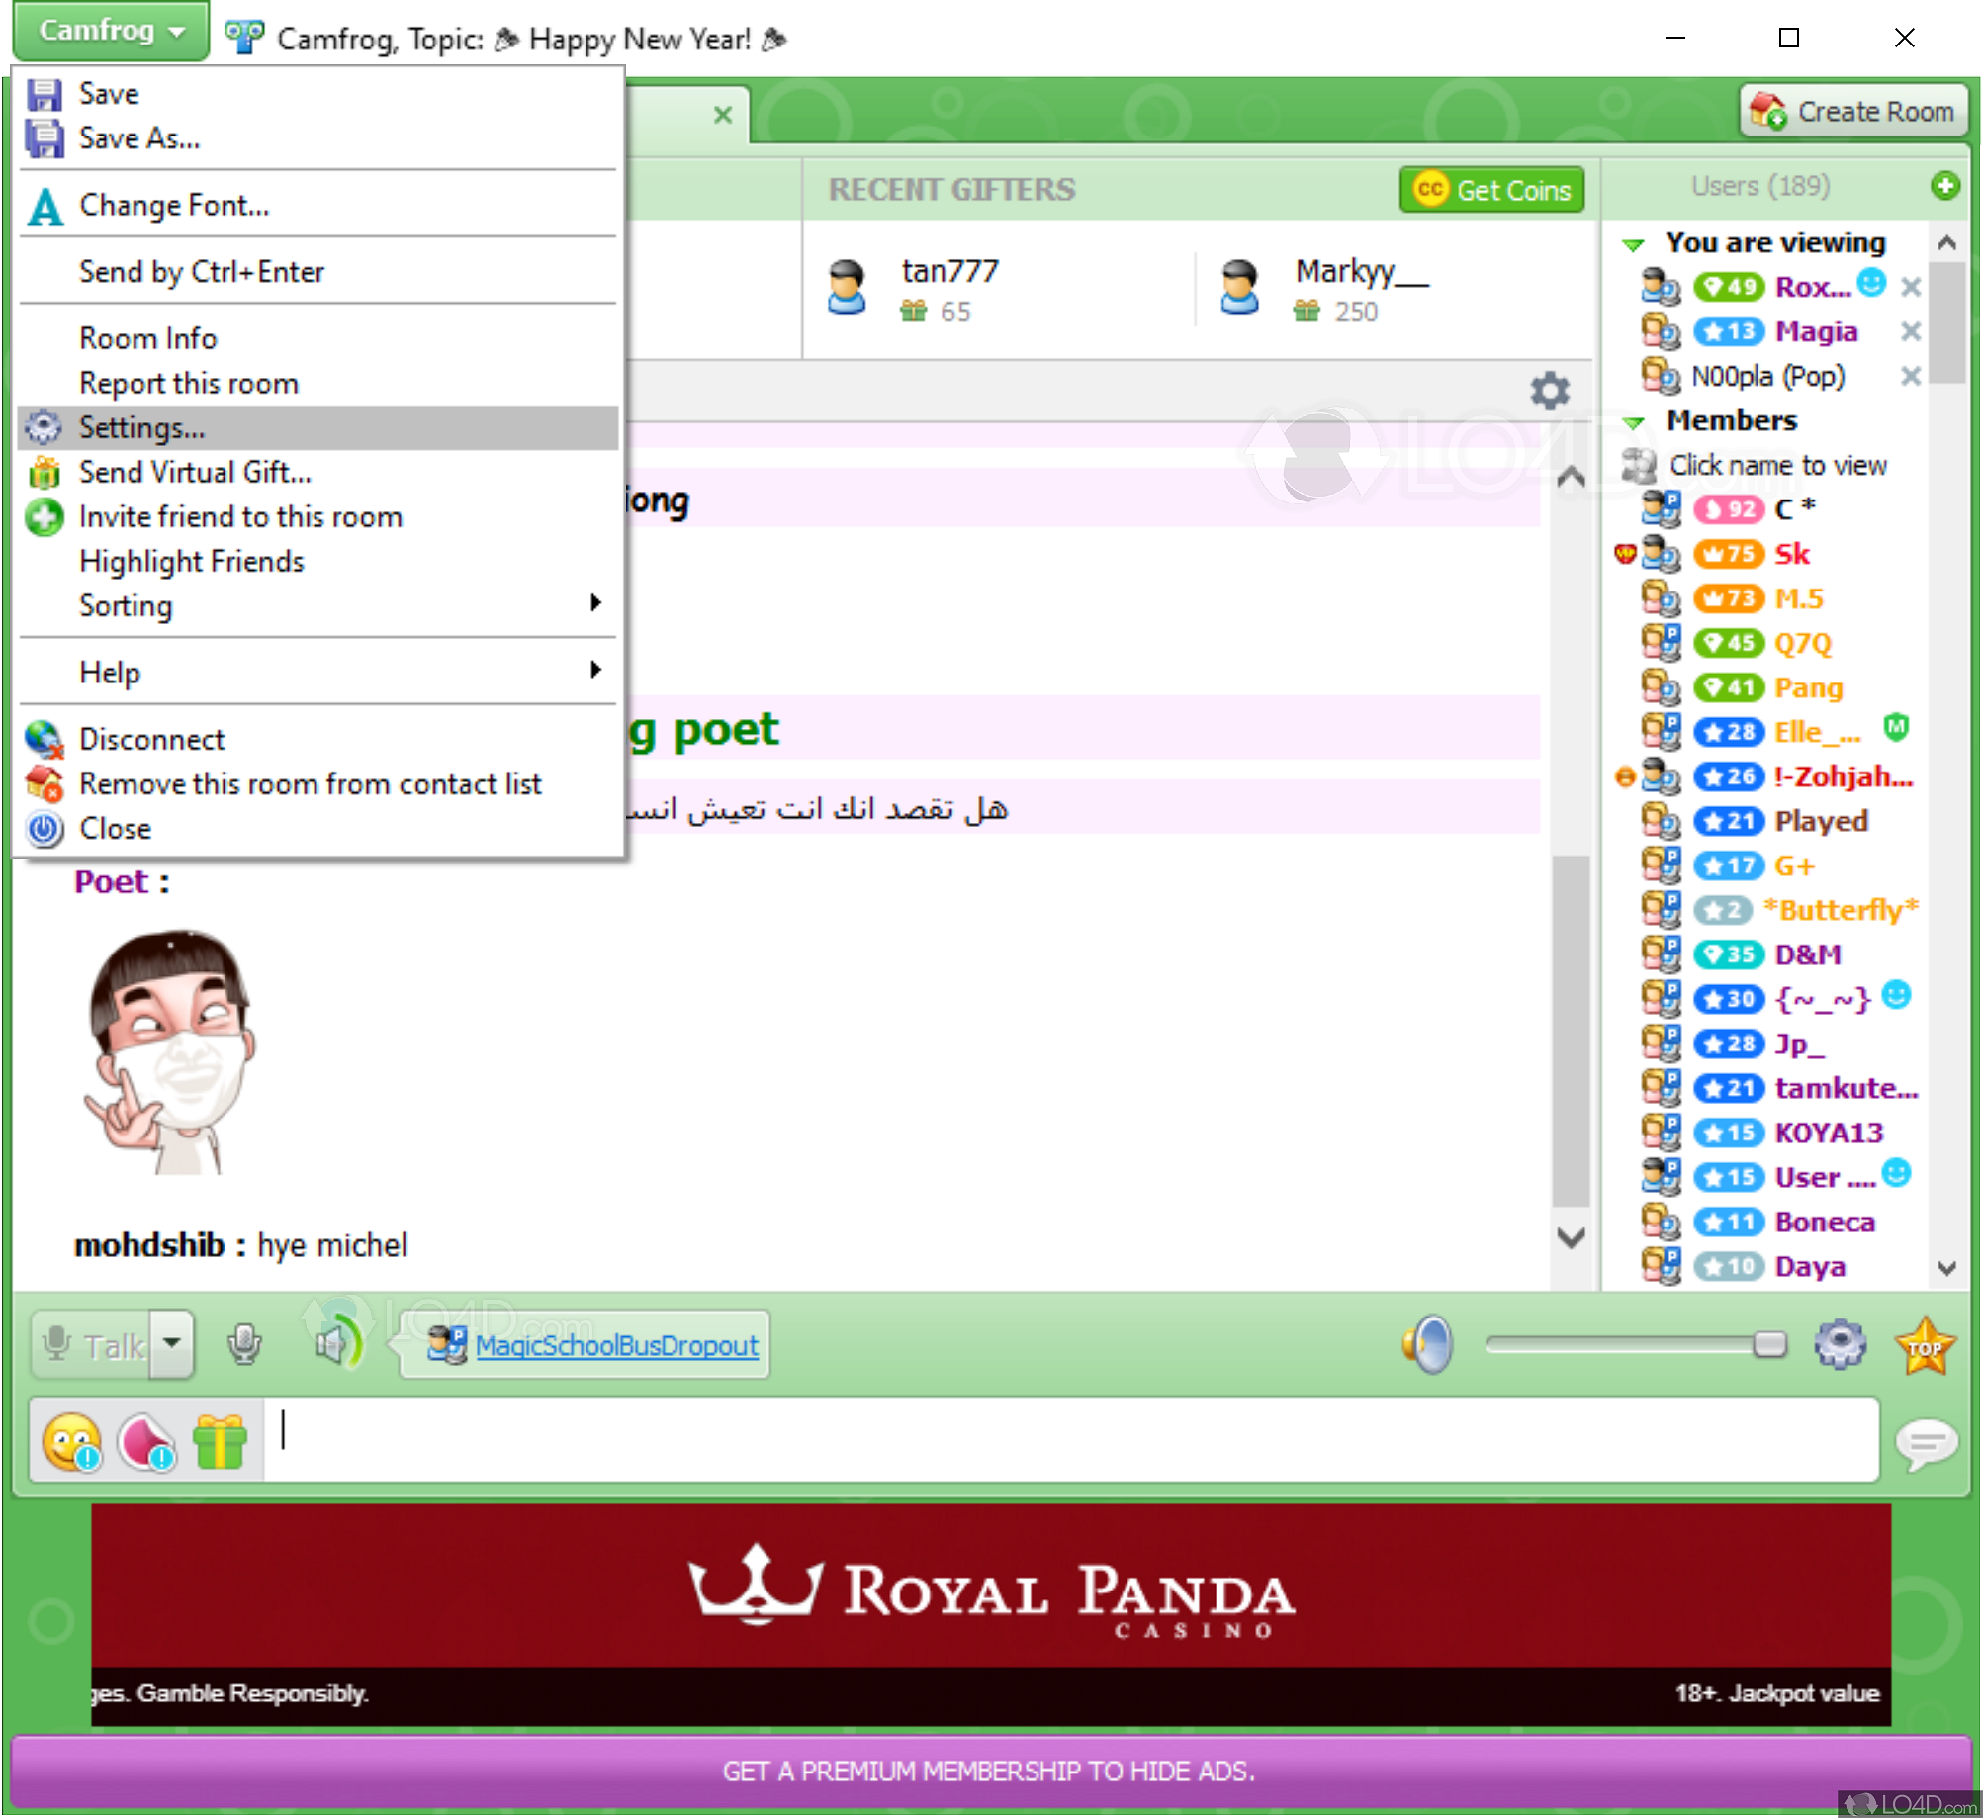
Task: Stop viewing Rox's cam with the X
Action: (x=1912, y=286)
